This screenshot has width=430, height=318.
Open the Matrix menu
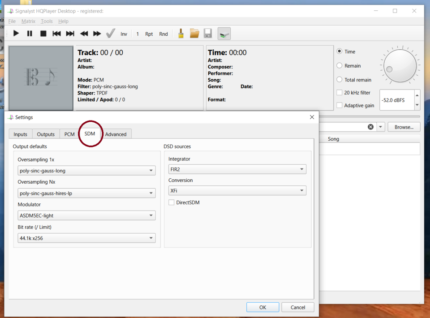[28, 21]
